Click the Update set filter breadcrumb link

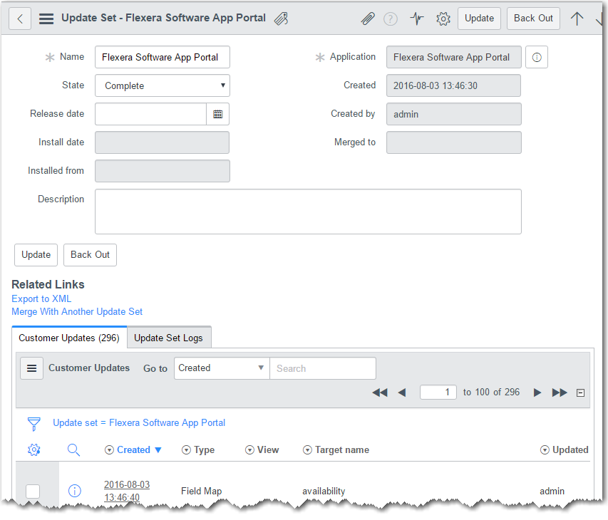(139, 422)
